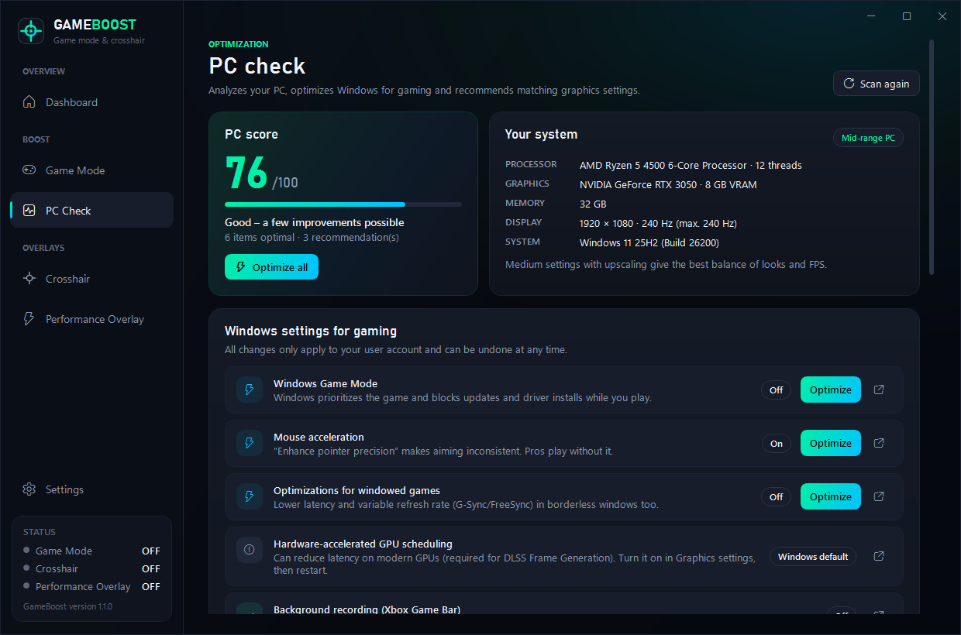Image resolution: width=961 pixels, height=635 pixels.
Task: Click Hardware-accelerated GPU scheduling title
Action: tap(363, 544)
